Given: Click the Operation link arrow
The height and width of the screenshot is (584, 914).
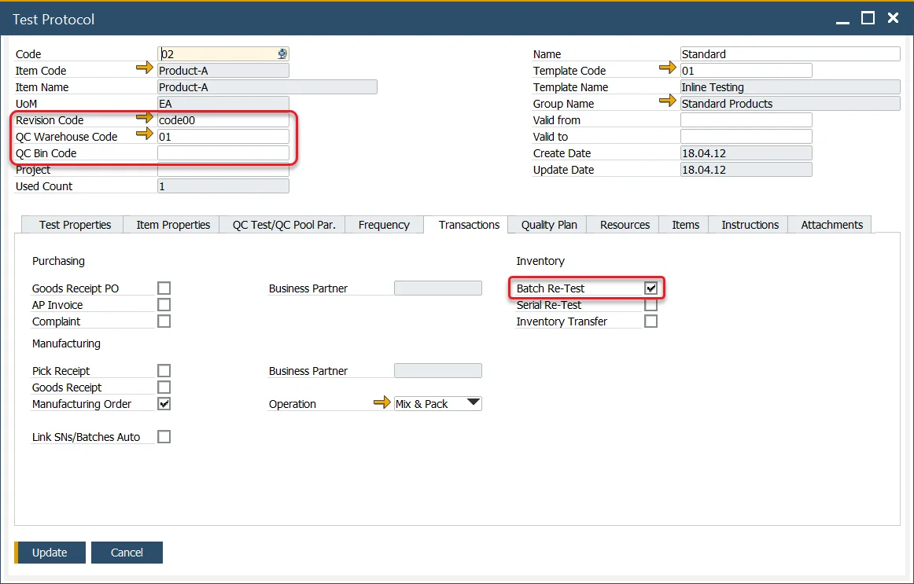Looking at the screenshot, I should tap(381, 403).
